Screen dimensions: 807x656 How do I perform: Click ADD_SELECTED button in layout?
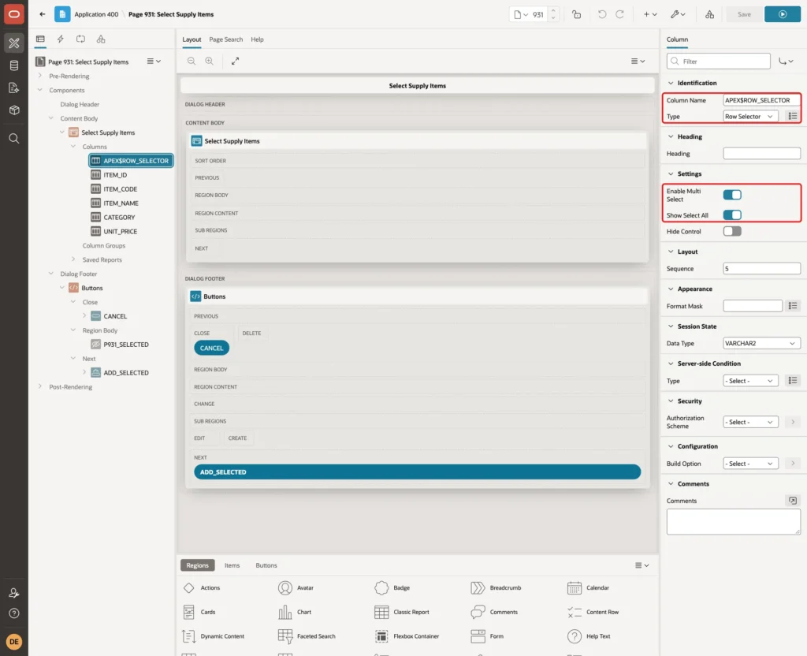pos(418,471)
